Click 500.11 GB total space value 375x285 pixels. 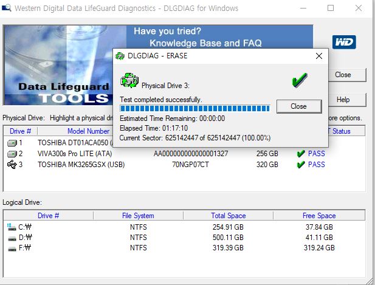click(x=228, y=238)
